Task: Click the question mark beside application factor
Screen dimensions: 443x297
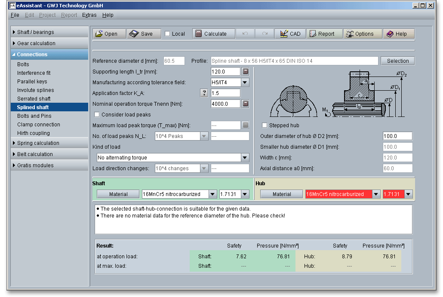Action: point(204,93)
